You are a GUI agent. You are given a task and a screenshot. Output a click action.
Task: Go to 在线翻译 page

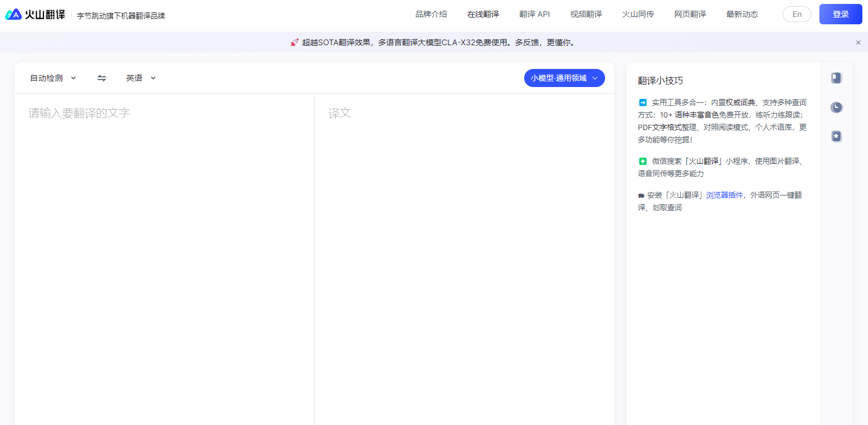[483, 14]
